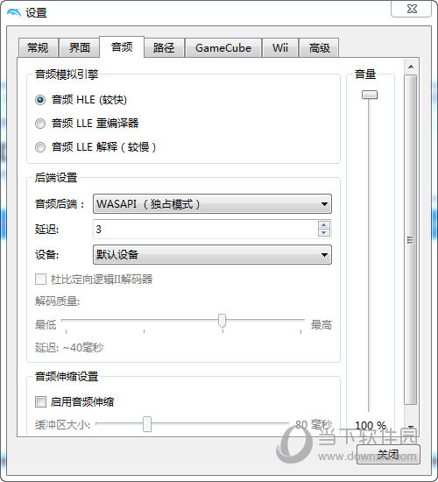Click scrollbar down arrow
The image size is (438, 482).
(411, 427)
